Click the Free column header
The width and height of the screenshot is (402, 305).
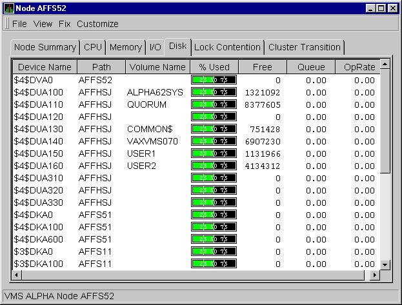263,67
